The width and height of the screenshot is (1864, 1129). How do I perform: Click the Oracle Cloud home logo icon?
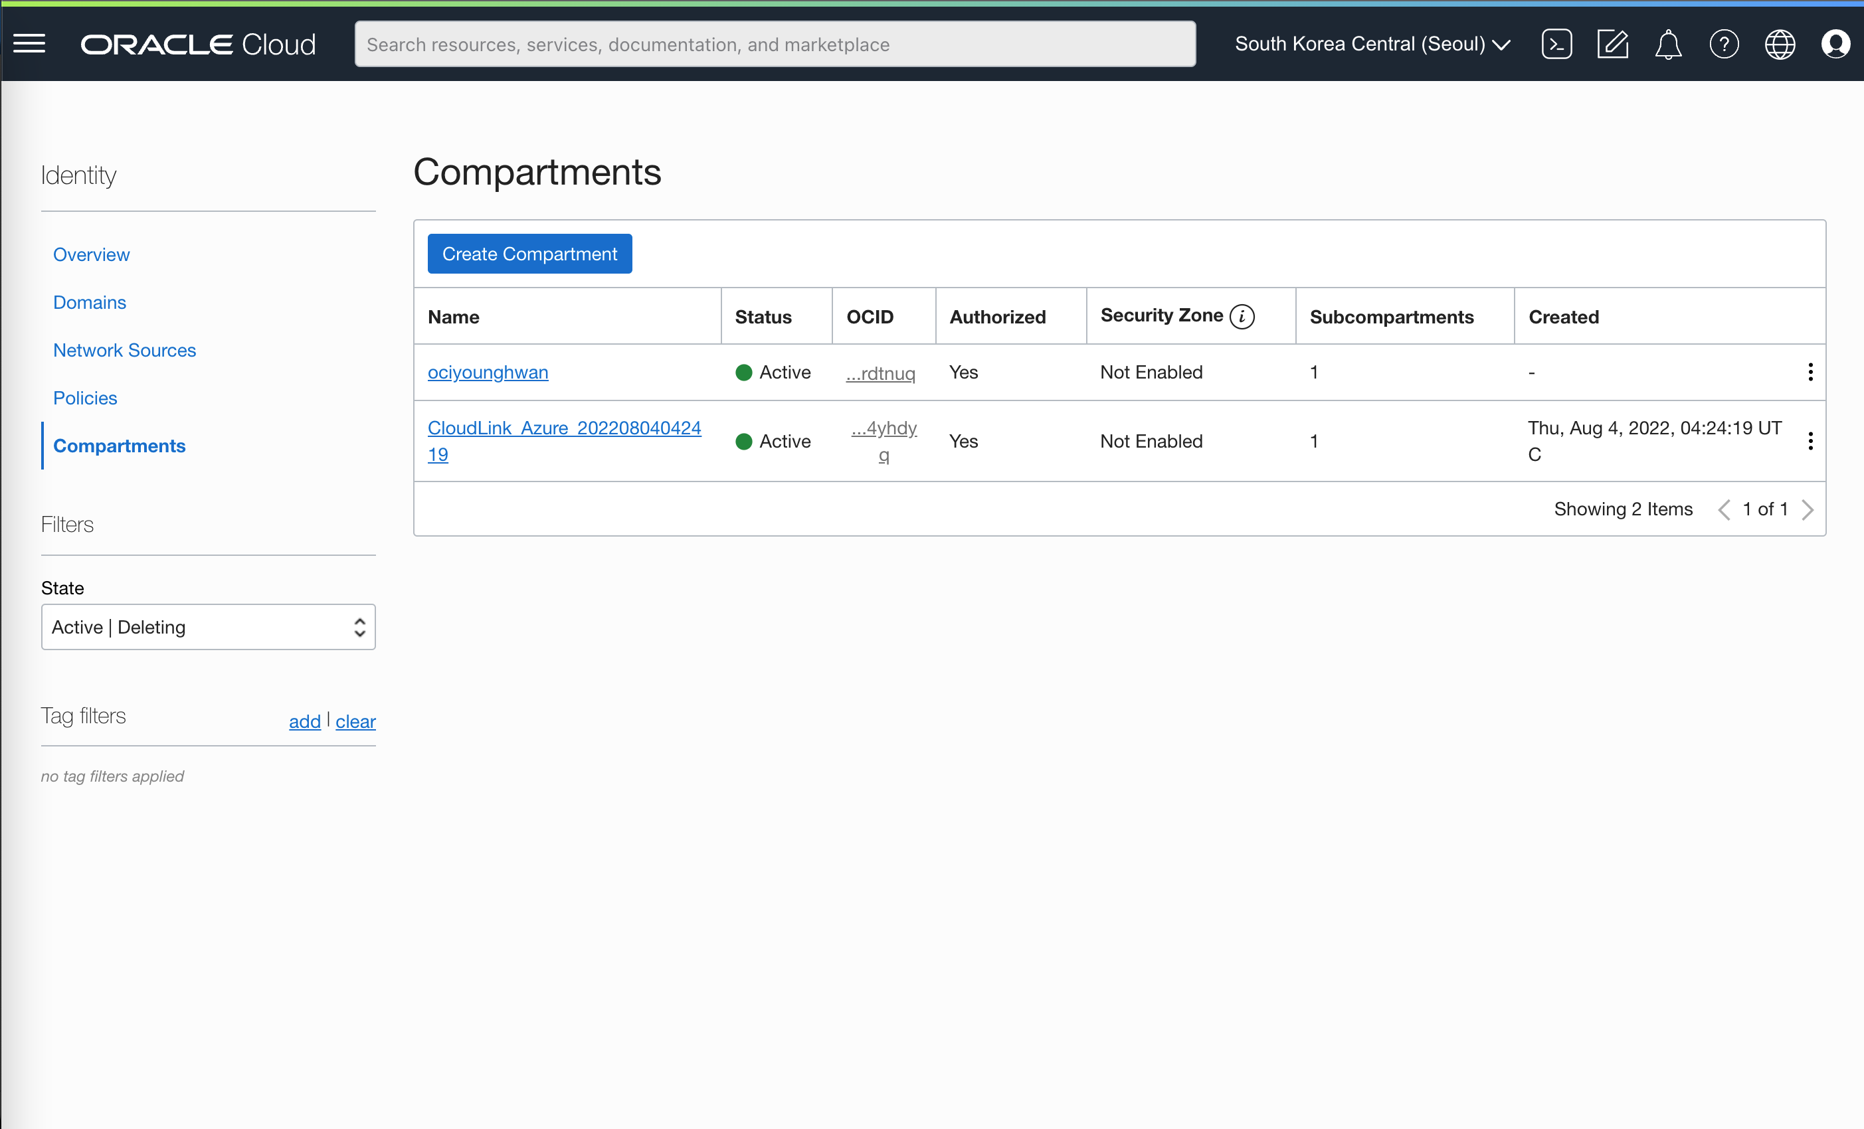(x=196, y=44)
